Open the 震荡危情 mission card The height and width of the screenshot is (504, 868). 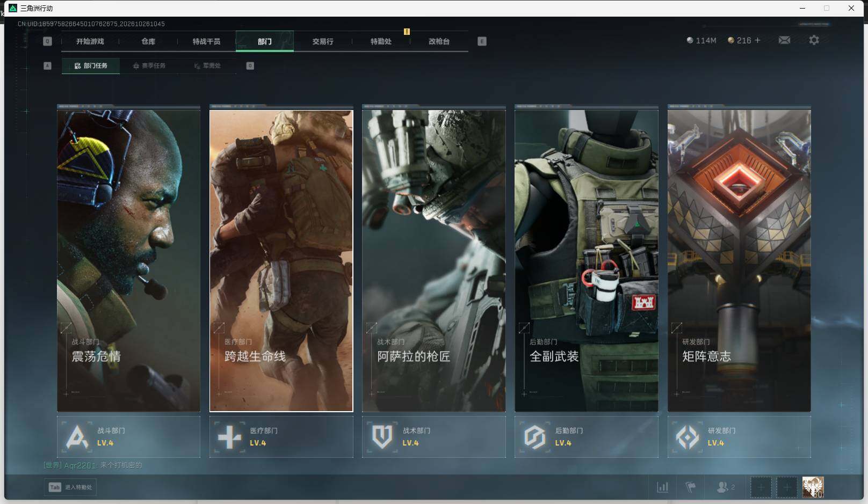coord(128,260)
